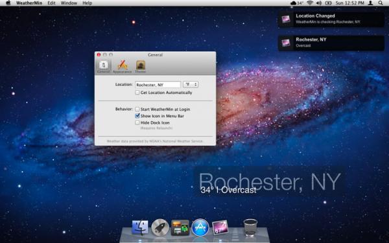The height and width of the screenshot is (243, 389).
Task: Open Launchpad rocket in the Dock
Action: pos(160,227)
